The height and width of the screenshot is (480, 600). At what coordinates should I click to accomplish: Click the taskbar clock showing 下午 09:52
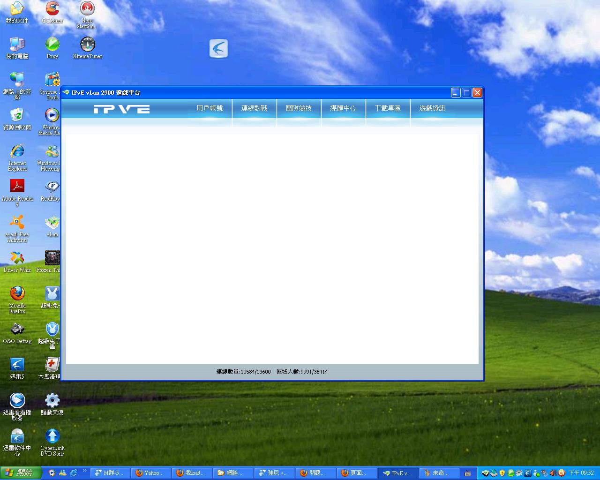581,473
